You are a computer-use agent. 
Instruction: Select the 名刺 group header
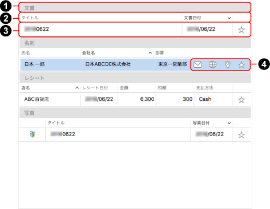coord(135,43)
